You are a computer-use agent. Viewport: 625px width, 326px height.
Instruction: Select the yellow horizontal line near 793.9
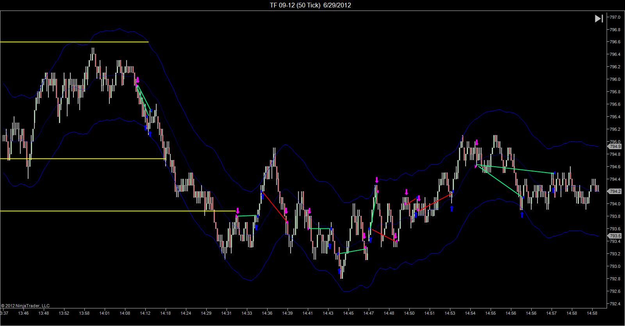pos(118,211)
